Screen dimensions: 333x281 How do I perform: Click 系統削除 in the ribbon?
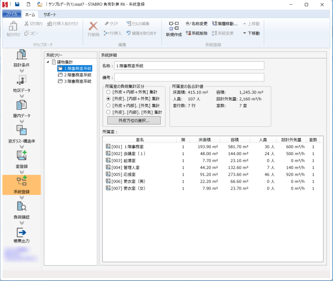click(197, 33)
